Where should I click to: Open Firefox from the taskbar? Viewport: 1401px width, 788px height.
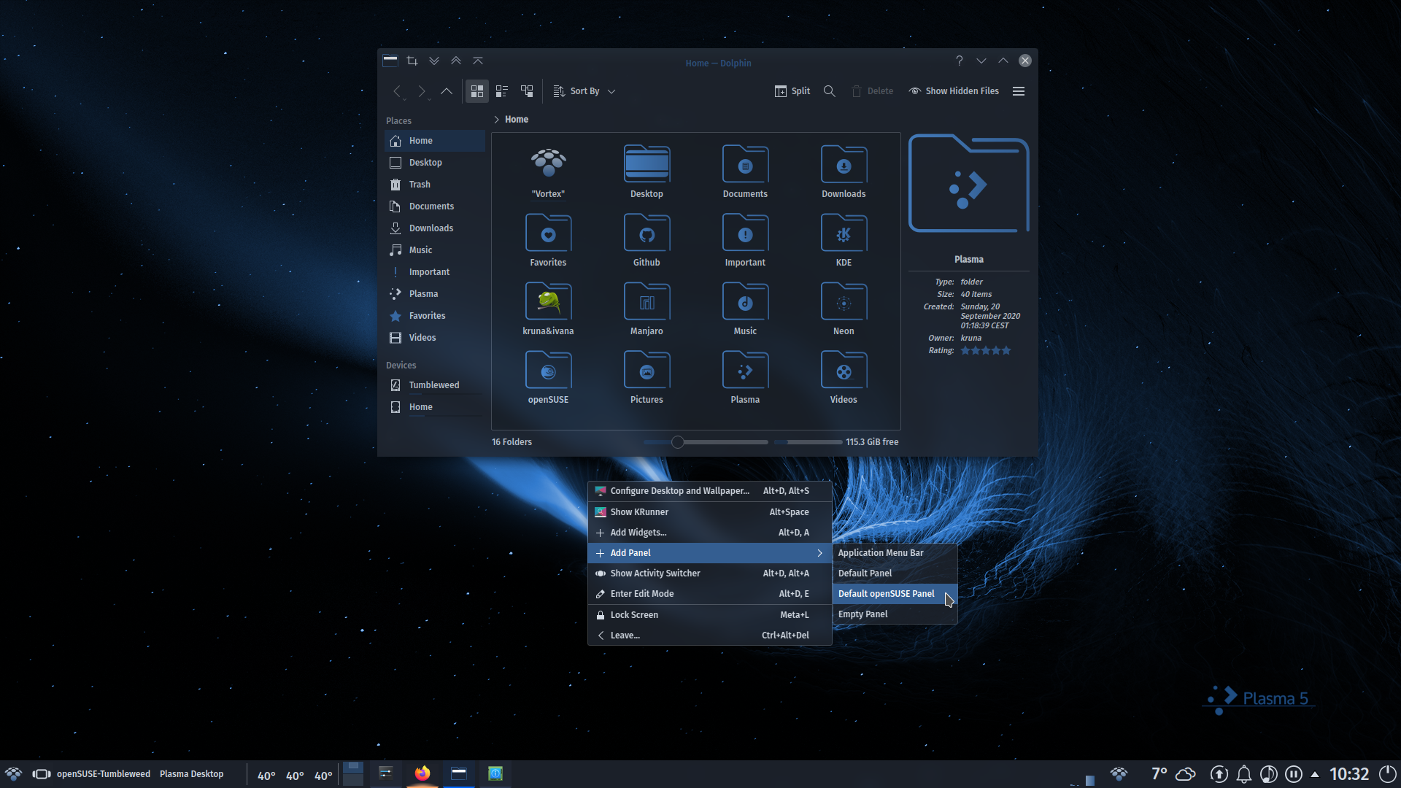click(422, 773)
